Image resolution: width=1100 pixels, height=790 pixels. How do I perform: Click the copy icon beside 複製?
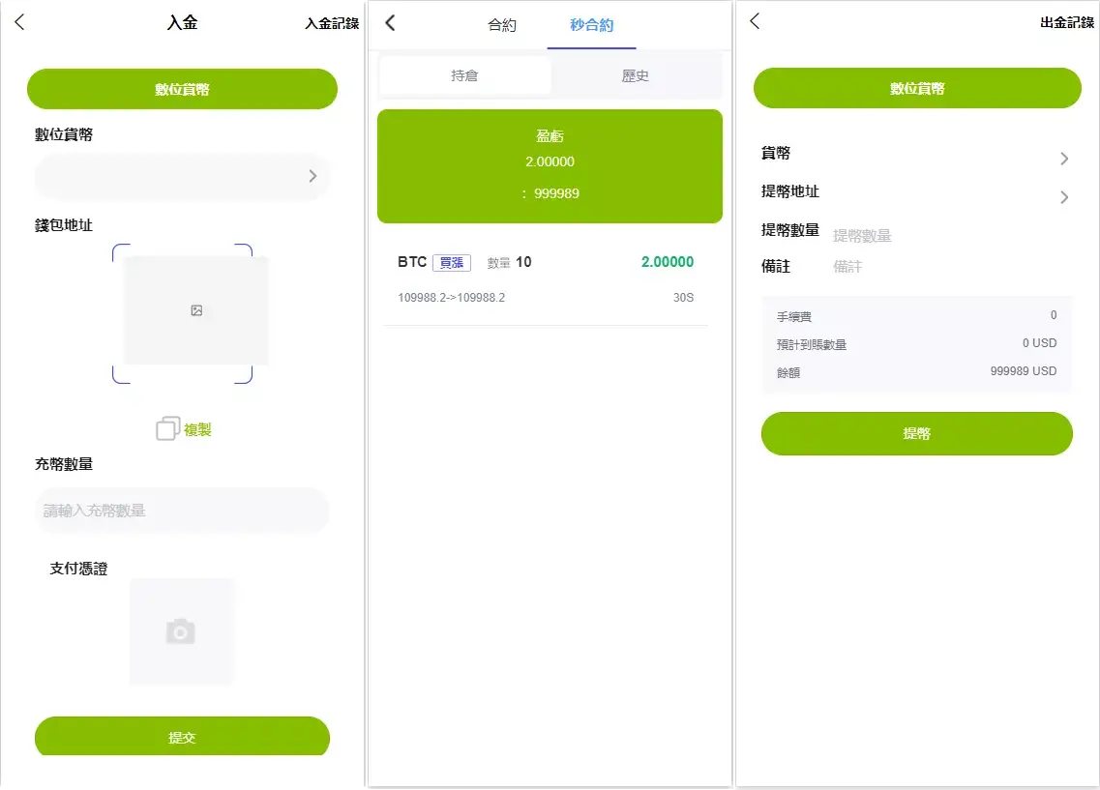167,429
